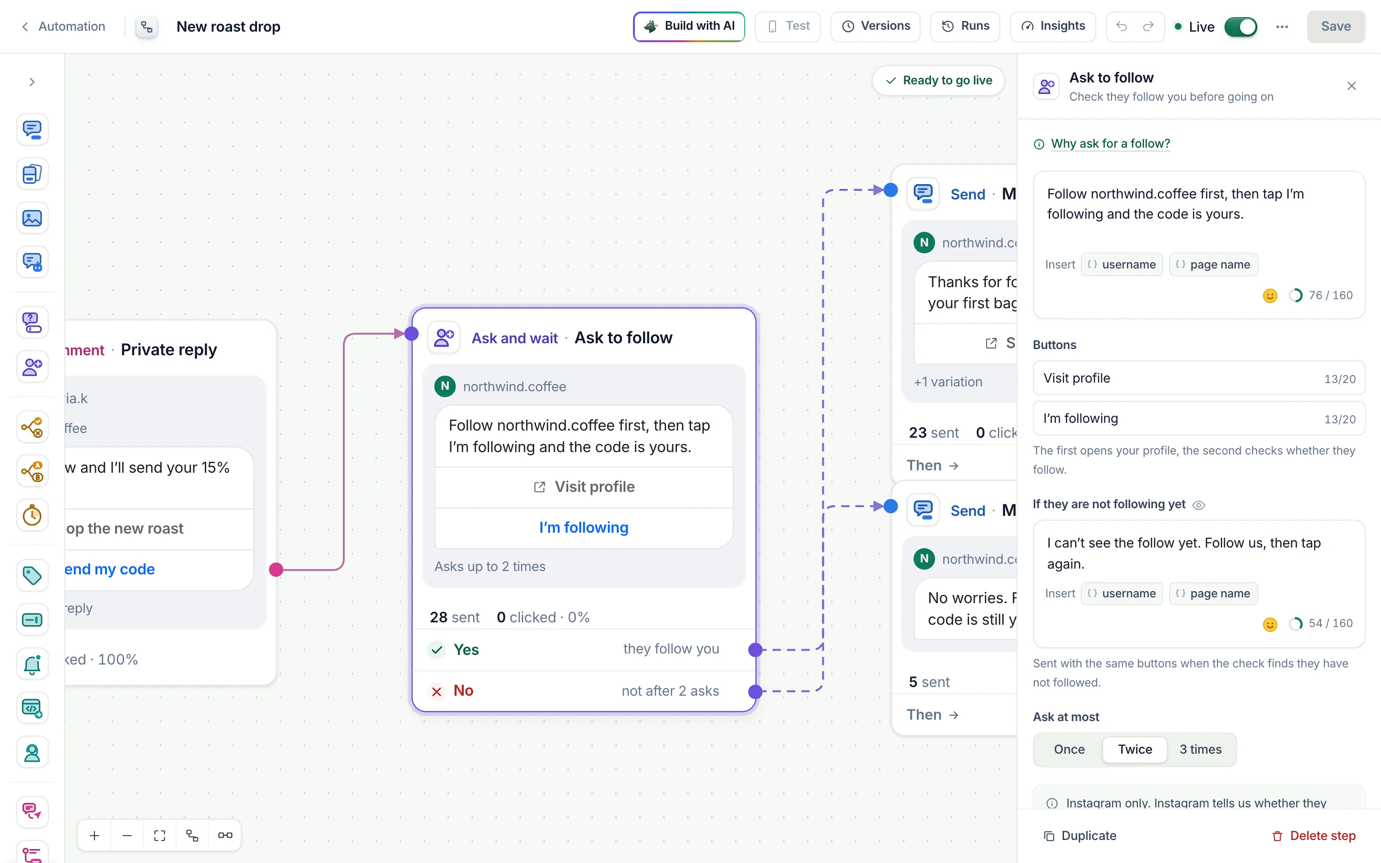Click Visit profile in the canvas card

584,487
